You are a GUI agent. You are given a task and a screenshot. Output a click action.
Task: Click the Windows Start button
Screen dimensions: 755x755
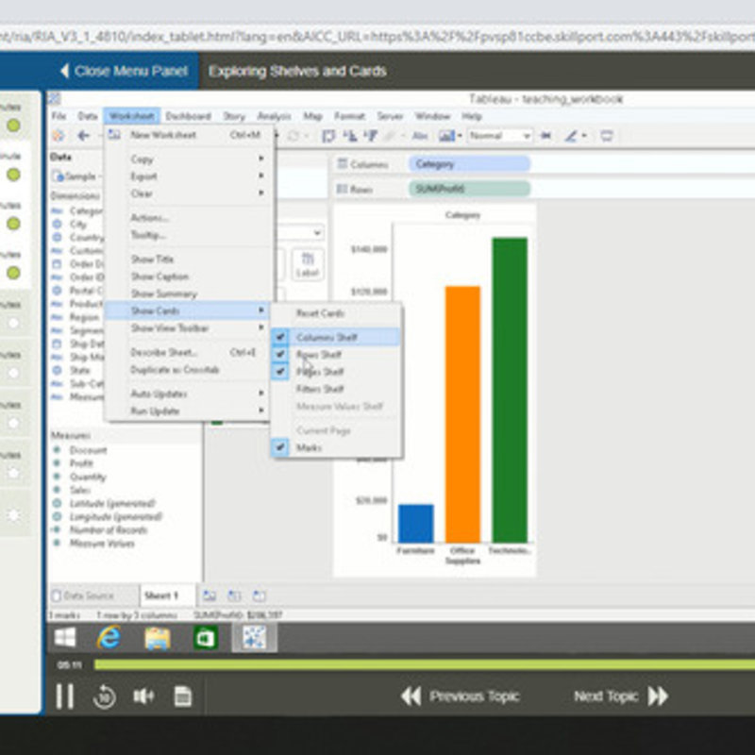[65, 638]
